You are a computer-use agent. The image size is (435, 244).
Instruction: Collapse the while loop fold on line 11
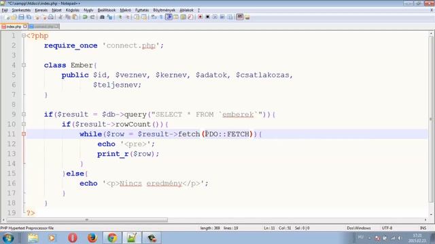(24, 134)
